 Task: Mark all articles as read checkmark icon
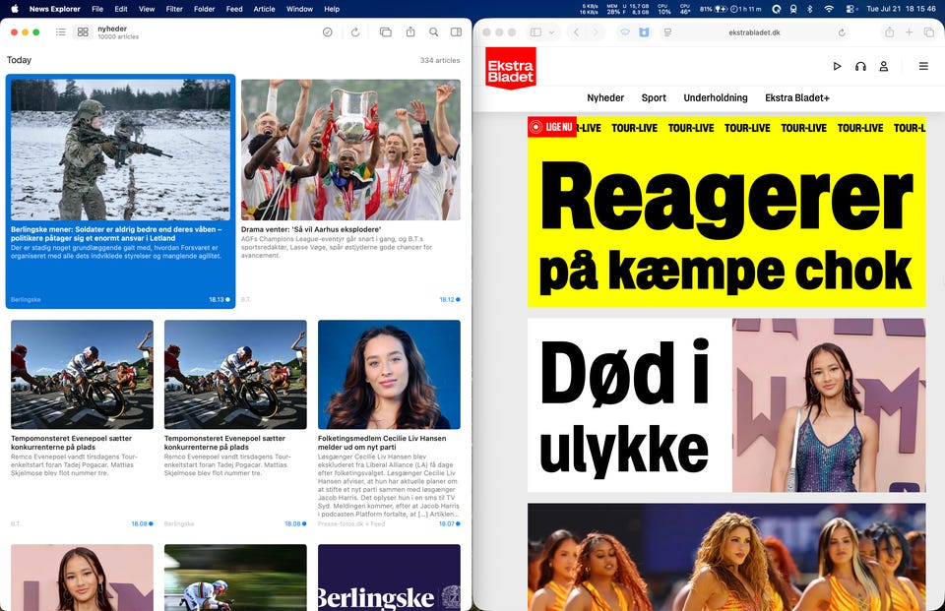pyautogui.click(x=327, y=31)
